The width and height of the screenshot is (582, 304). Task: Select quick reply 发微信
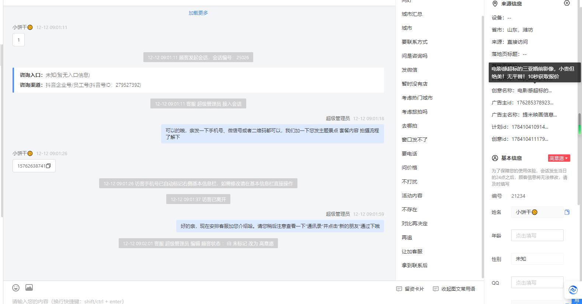410,70
